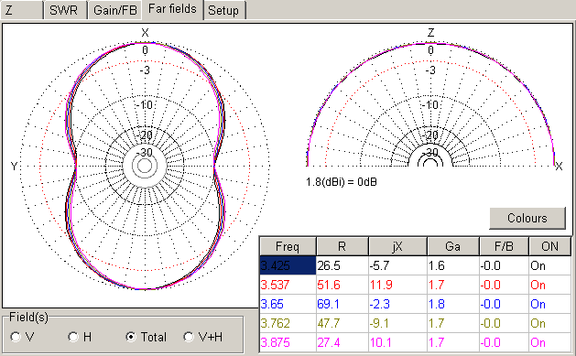
Task: Click Ga value 1.6
Action: 453,265
